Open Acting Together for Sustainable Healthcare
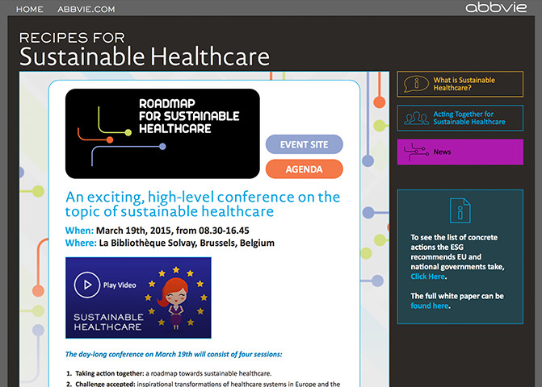 pos(460,118)
